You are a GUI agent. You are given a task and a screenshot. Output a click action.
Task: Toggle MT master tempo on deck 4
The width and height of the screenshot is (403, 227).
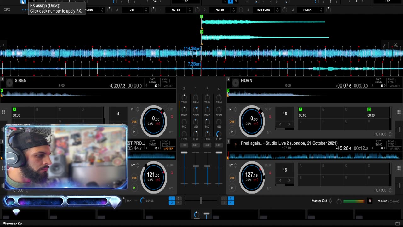pyautogui.click(x=269, y=189)
